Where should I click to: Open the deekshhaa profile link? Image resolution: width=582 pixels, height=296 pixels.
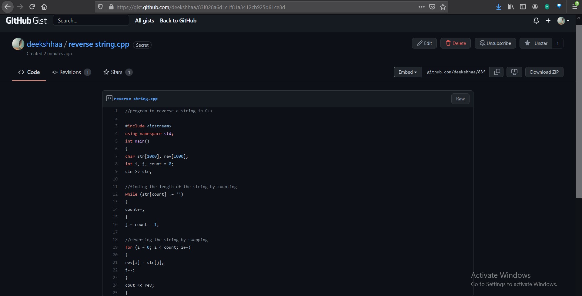44,44
